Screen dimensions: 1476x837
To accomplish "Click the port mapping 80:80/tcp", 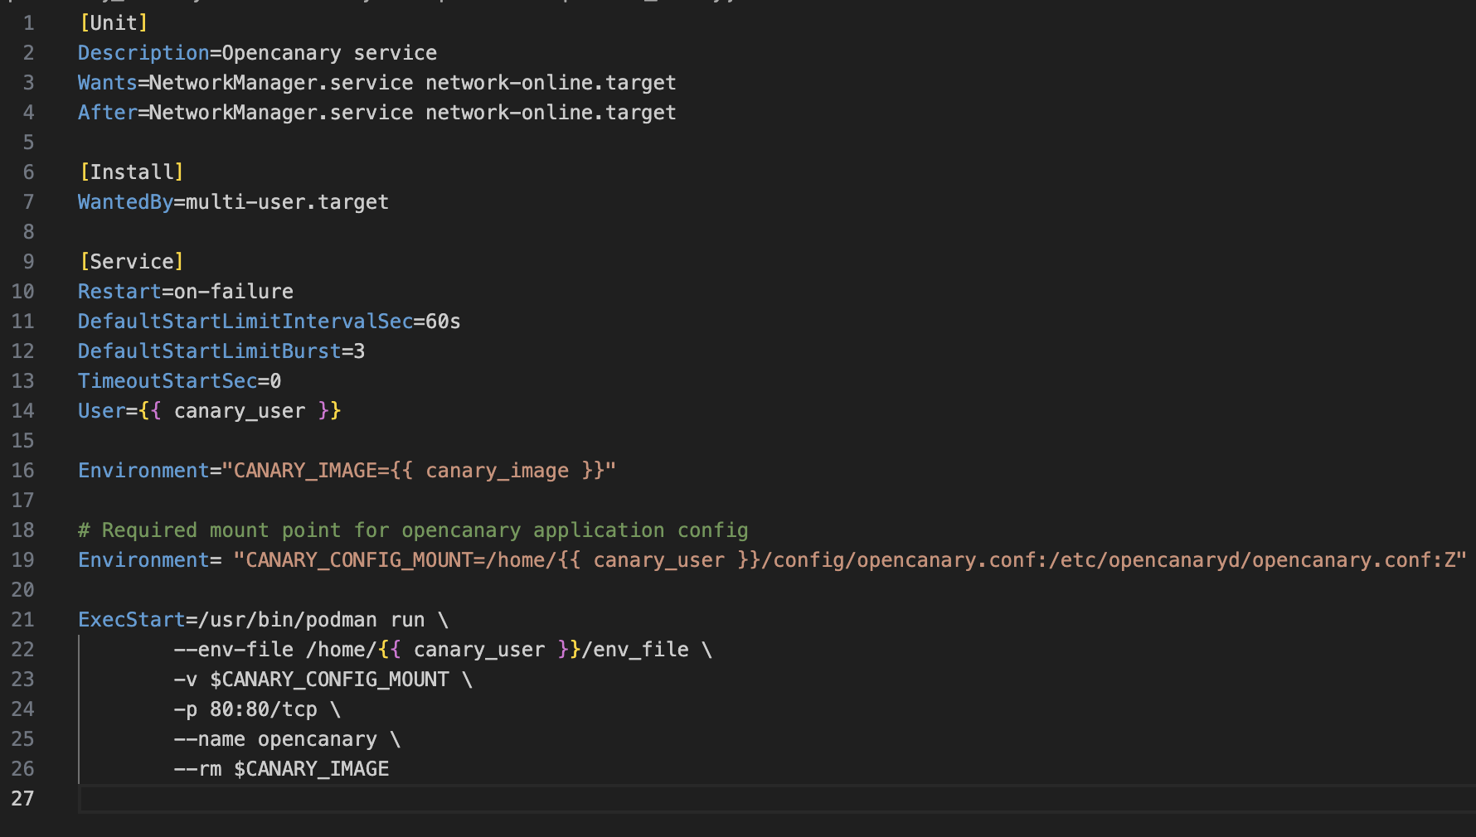I will (x=265, y=709).
